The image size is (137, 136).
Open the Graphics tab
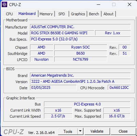[x=78, y=14]
